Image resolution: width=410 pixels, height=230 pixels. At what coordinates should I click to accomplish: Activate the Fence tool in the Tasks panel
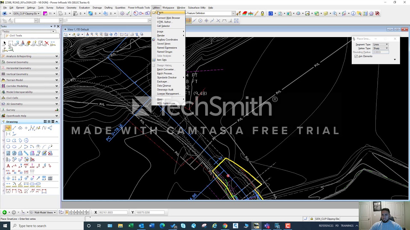[x=11, y=43]
